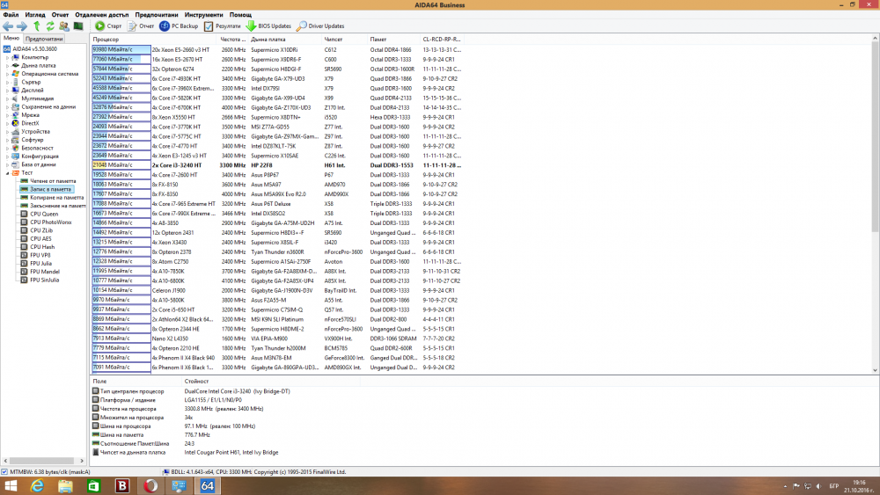Open the Предпочитани menu in menu bar
This screenshot has height=495, width=880.
[157, 15]
